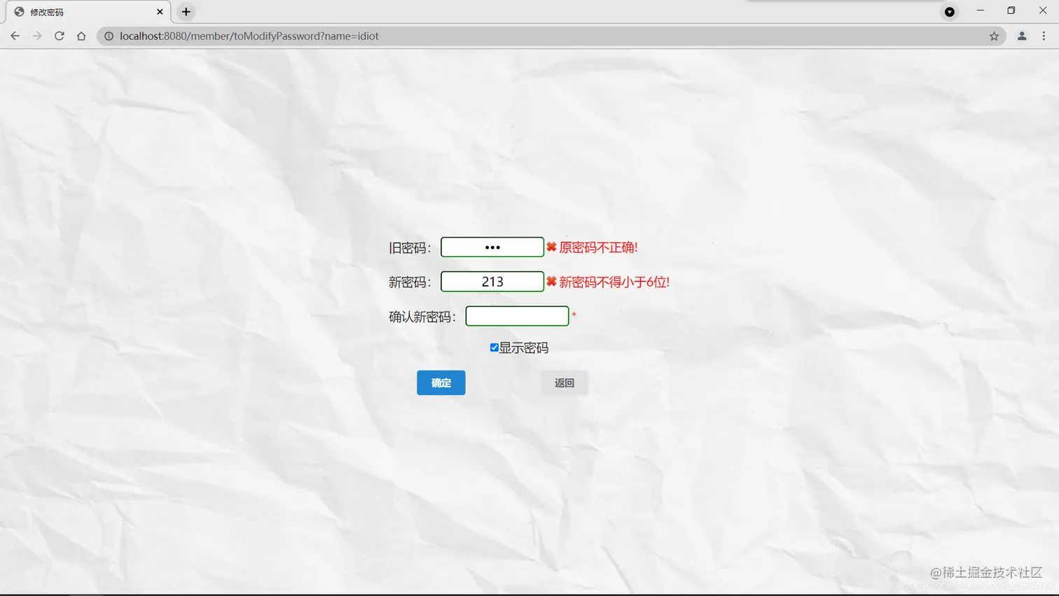Click the browser forward navigation arrow
Image resolution: width=1059 pixels, height=596 pixels.
tap(37, 36)
